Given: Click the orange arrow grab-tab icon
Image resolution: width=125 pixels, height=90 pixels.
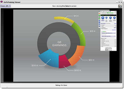Looking at the screenshot, I should click(x=99, y=13).
